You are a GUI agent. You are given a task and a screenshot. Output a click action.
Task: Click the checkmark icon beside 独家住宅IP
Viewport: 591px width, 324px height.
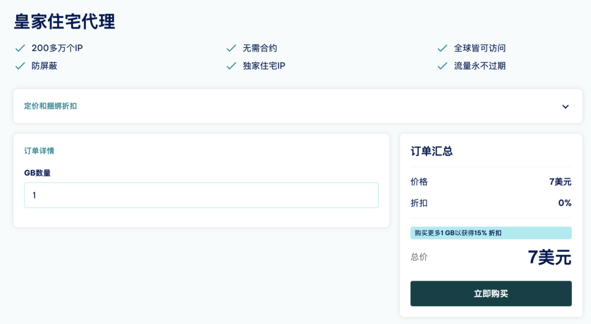[x=231, y=66]
